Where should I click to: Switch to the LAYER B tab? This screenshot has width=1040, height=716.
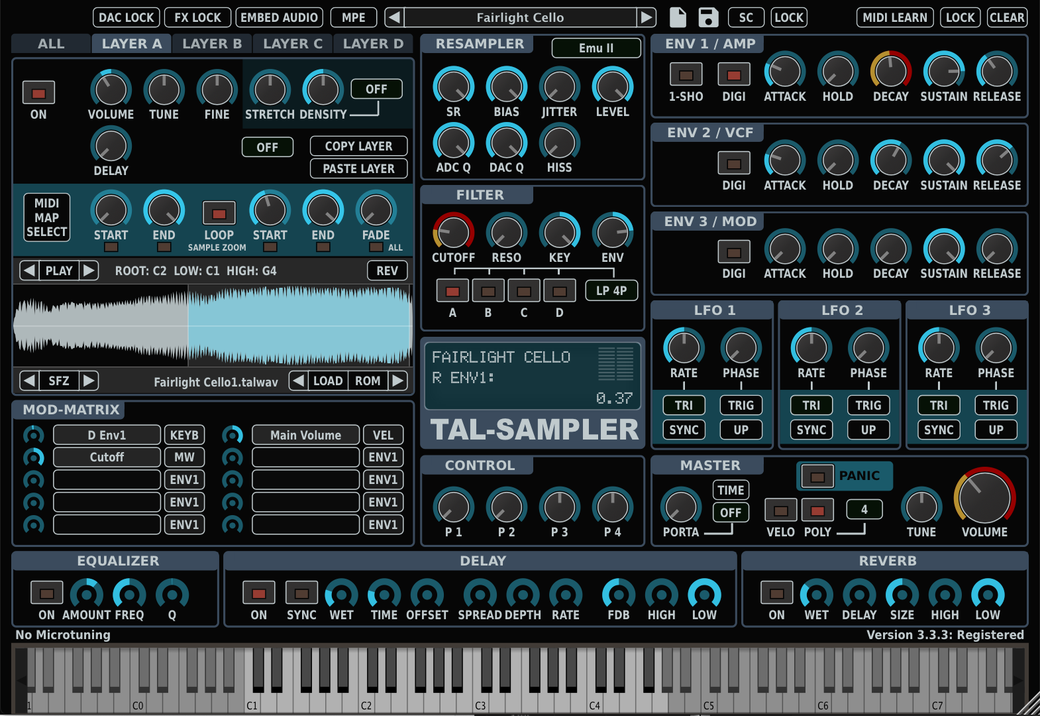coord(212,44)
